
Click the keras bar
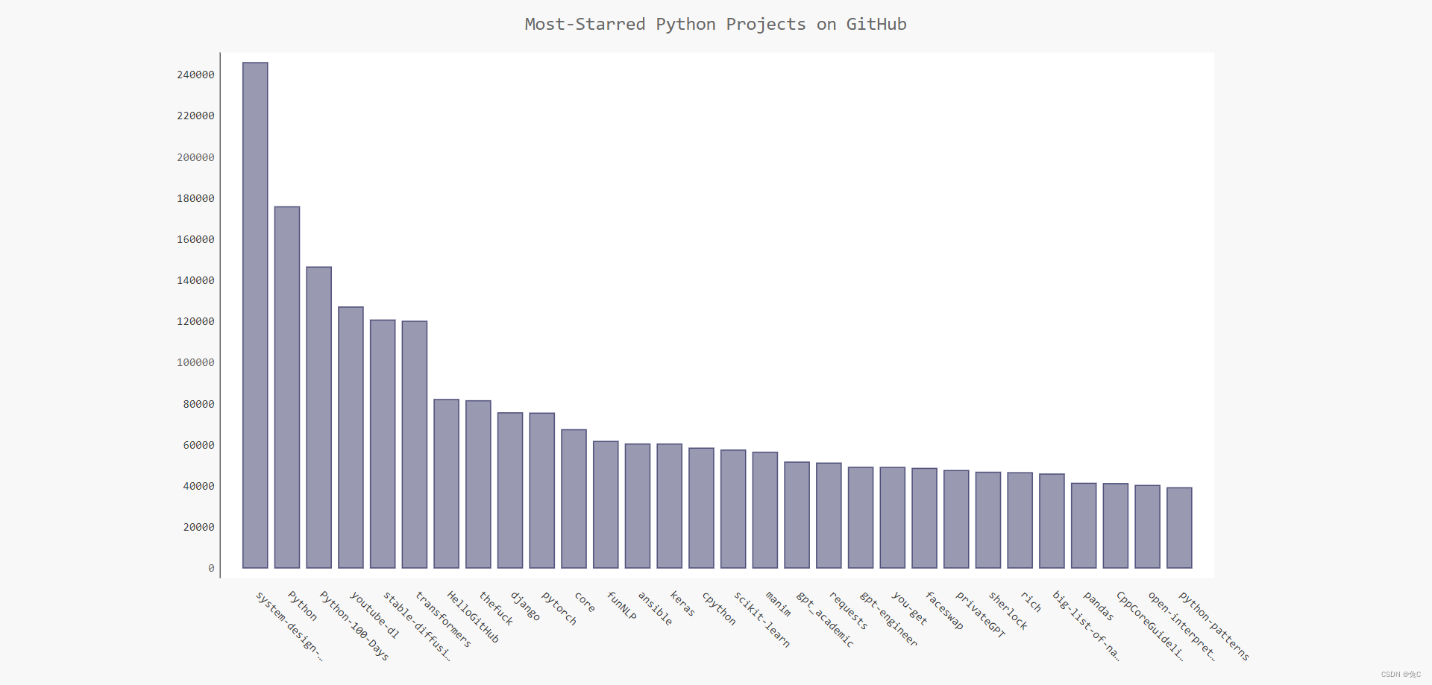click(670, 506)
